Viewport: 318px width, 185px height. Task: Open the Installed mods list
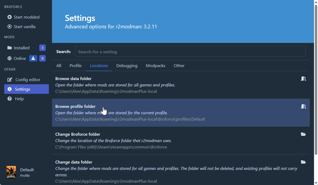click(21, 48)
